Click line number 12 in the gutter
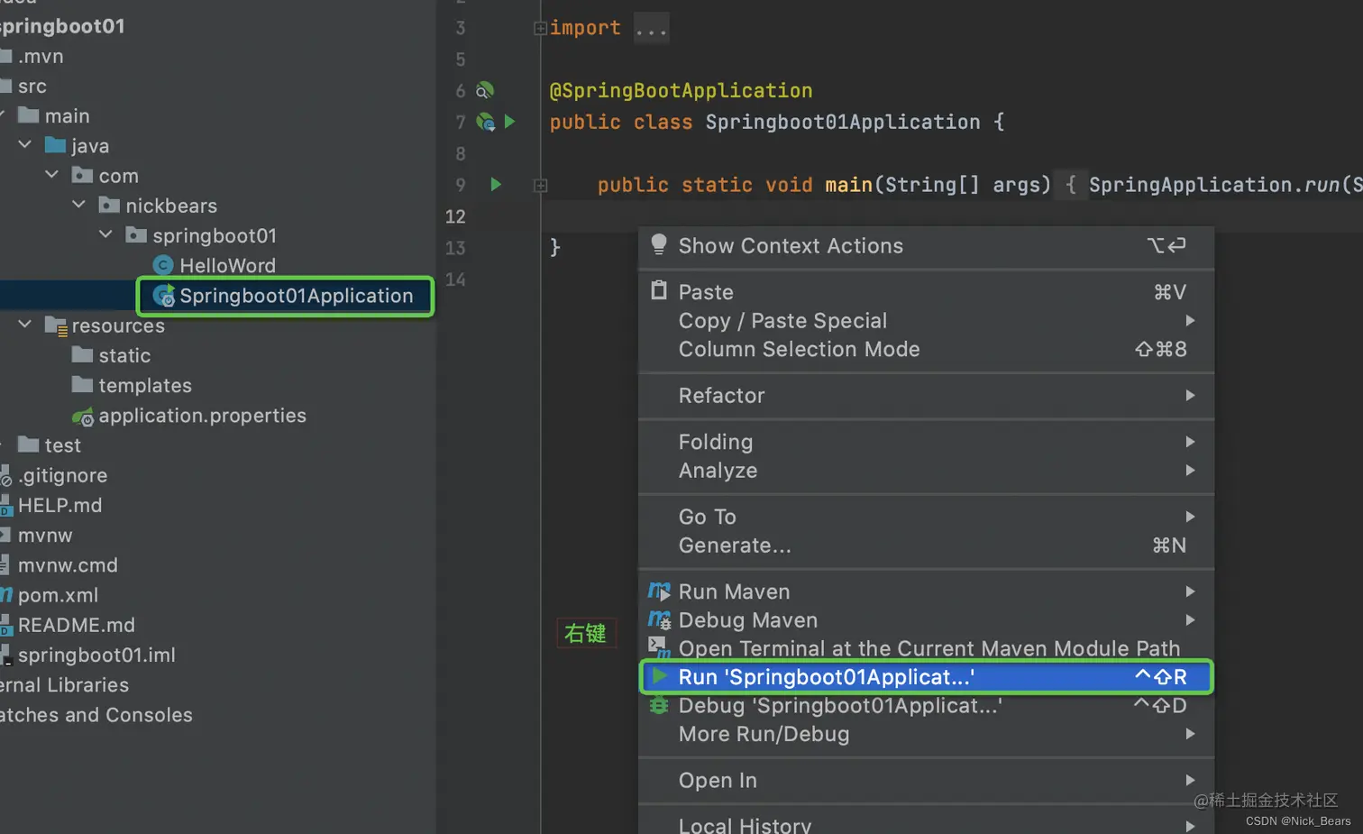 (x=455, y=216)
